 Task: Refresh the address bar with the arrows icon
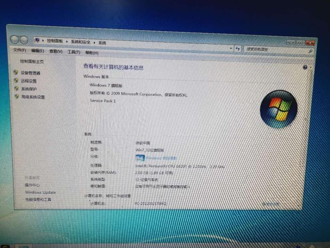click(238, 49)
